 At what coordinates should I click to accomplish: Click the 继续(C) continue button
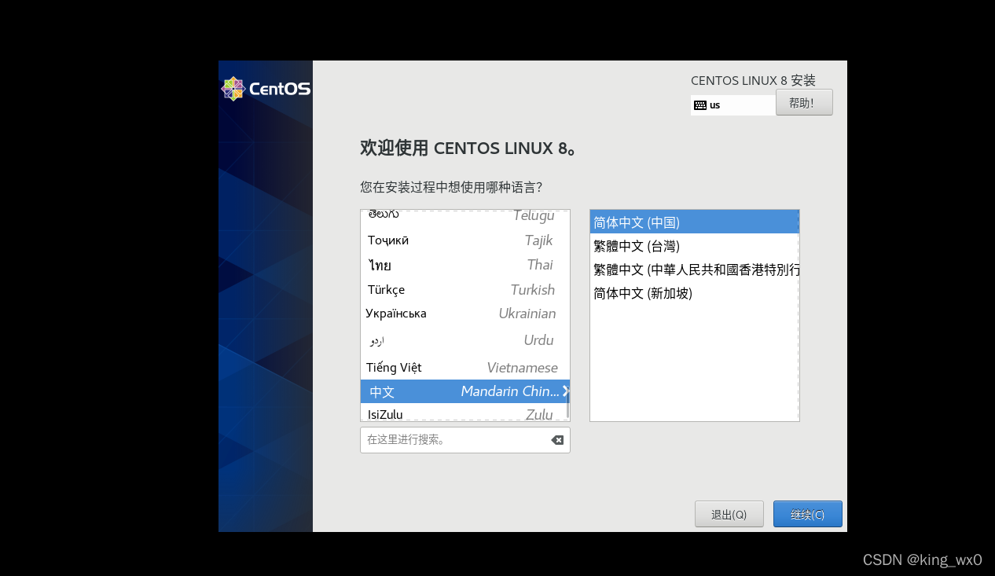[807, 514]
